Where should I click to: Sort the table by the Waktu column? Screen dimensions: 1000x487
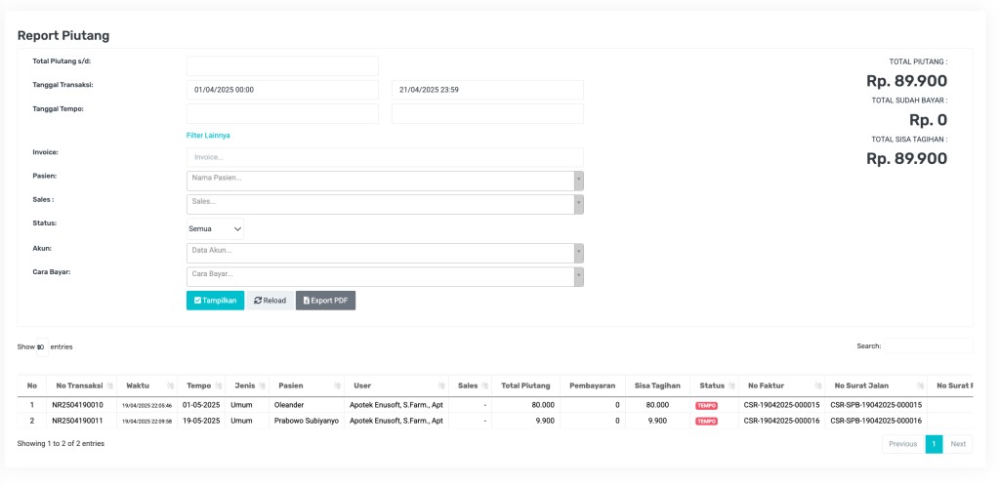(146, 386)
